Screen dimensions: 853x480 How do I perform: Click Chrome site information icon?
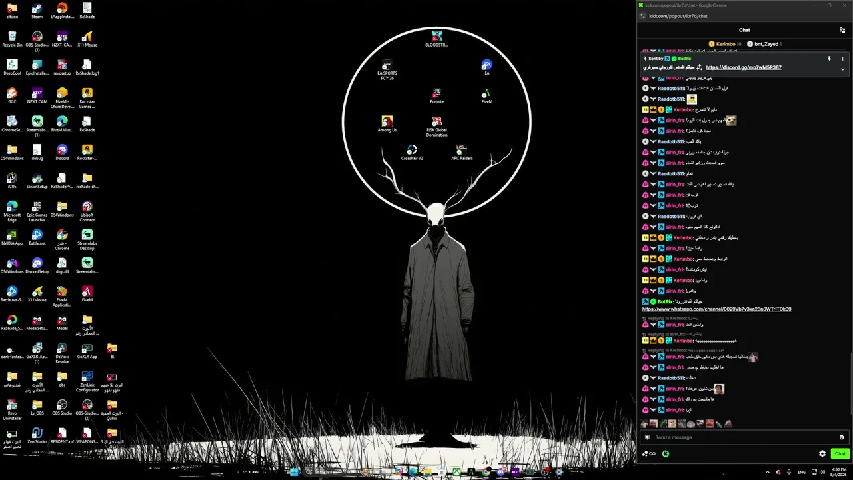tap(642, 16)
